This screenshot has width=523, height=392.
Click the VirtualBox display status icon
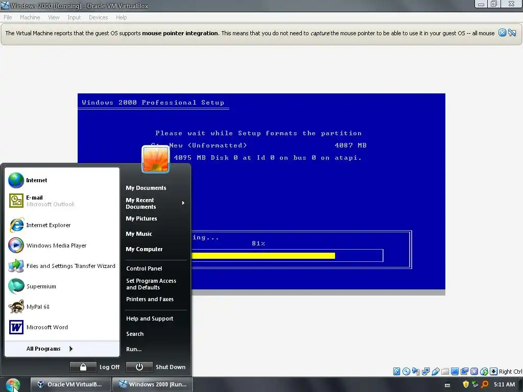pos(455,372)
